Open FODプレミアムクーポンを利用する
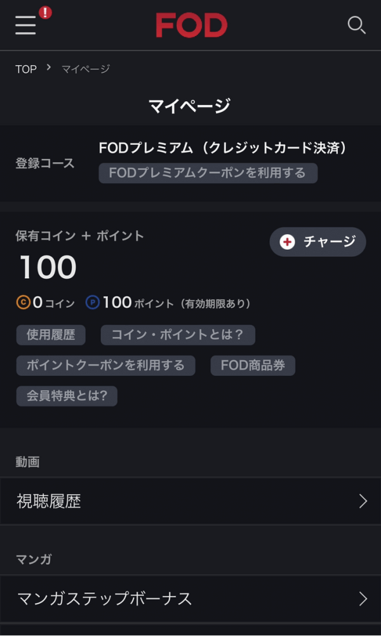 209,173
